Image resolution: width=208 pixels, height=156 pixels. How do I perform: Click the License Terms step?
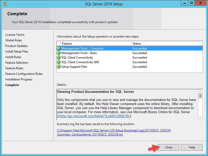(x=15, y=34)
